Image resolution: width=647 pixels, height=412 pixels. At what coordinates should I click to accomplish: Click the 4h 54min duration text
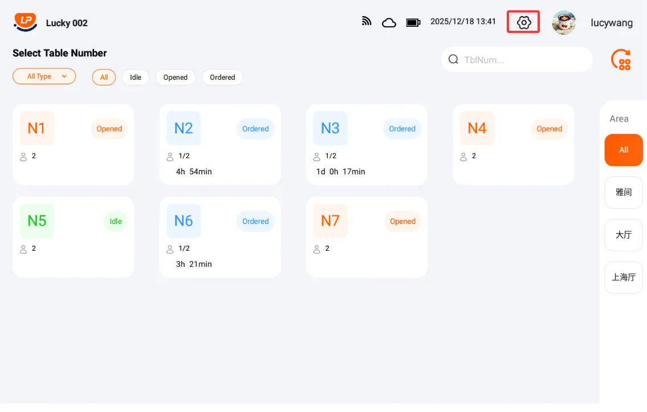click(194, 172)
